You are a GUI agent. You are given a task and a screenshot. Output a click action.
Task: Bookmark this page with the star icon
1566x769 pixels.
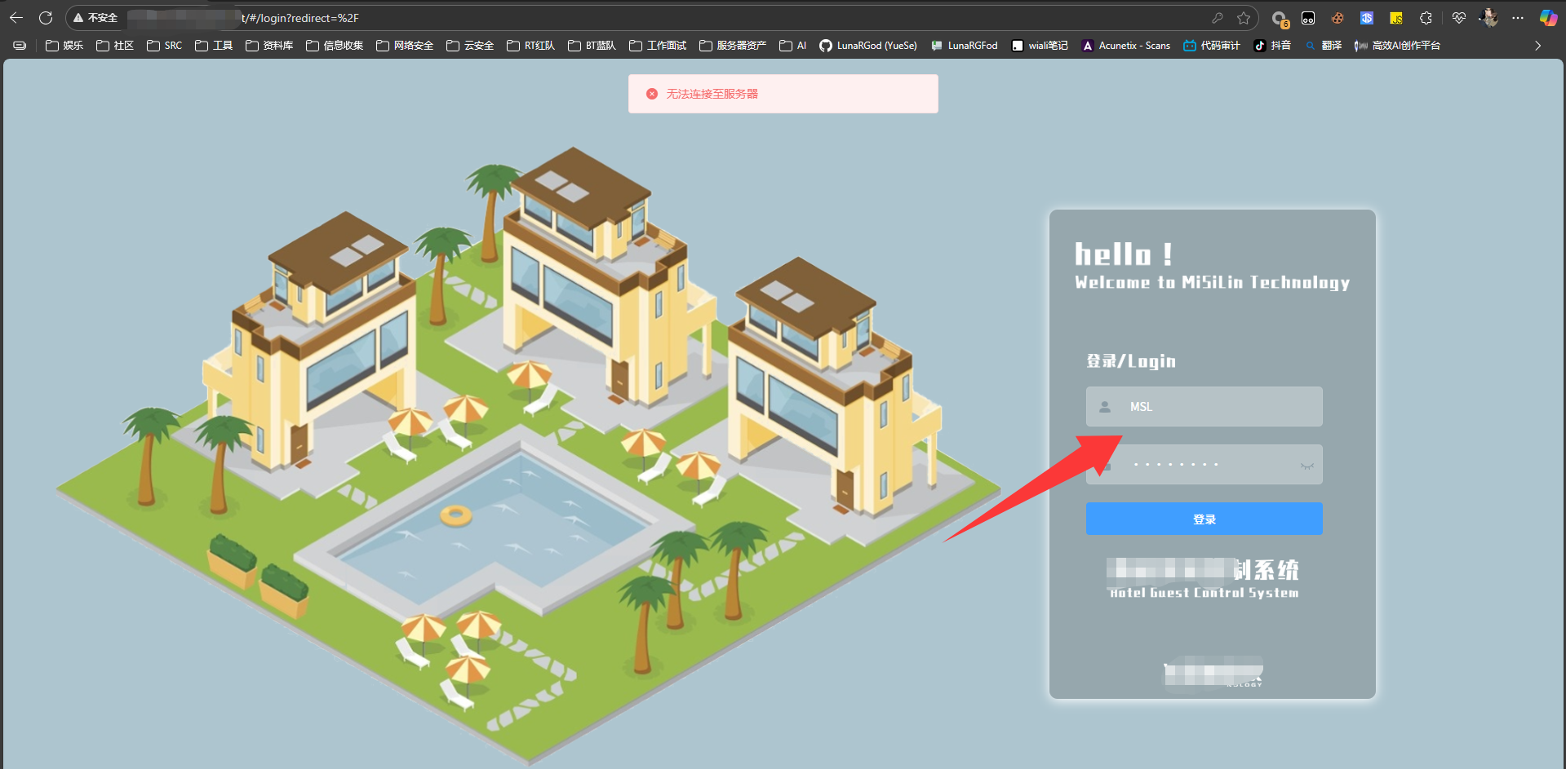1244,18
